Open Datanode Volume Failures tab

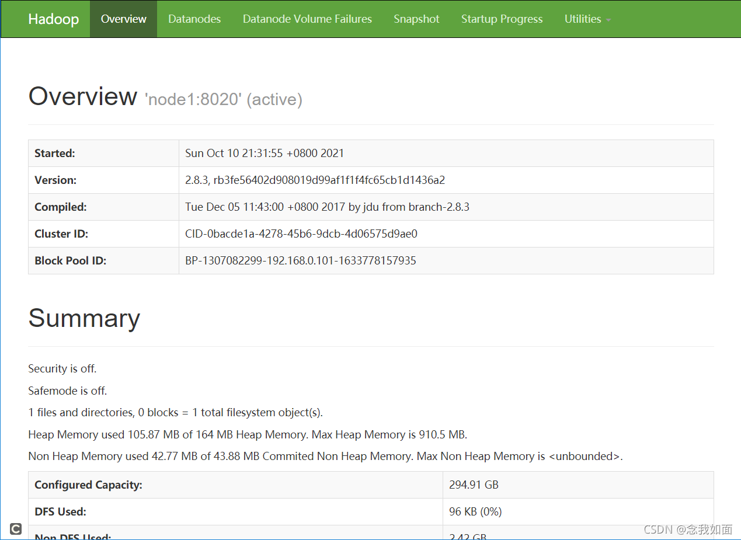pos(307,19)
